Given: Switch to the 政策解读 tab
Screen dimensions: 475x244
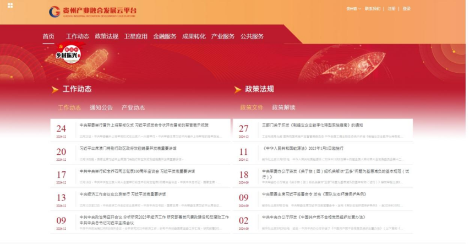Looking at the screenshot, I should point(284,108).
